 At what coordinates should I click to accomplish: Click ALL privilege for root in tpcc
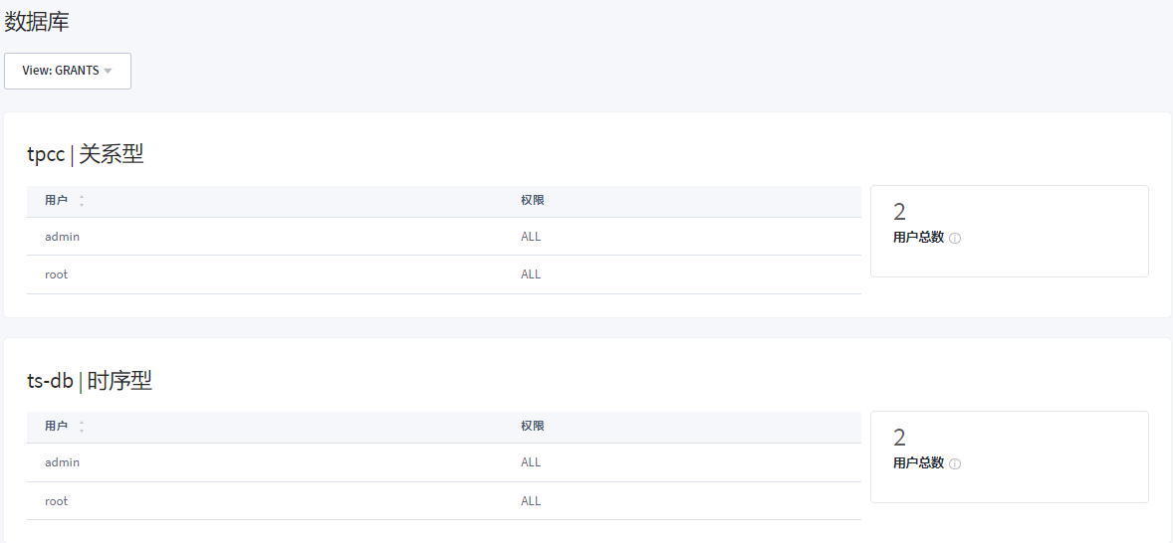531,274
